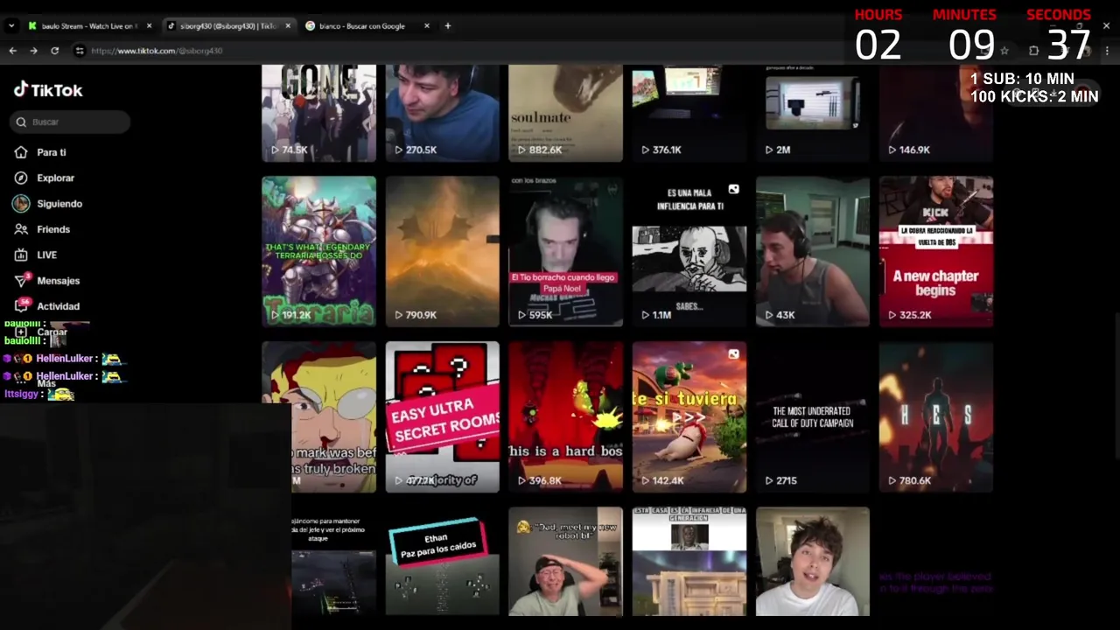Open the hard boss video with 396.8K views
This screenshot has height=630, width=1120.
coord(565,416)
